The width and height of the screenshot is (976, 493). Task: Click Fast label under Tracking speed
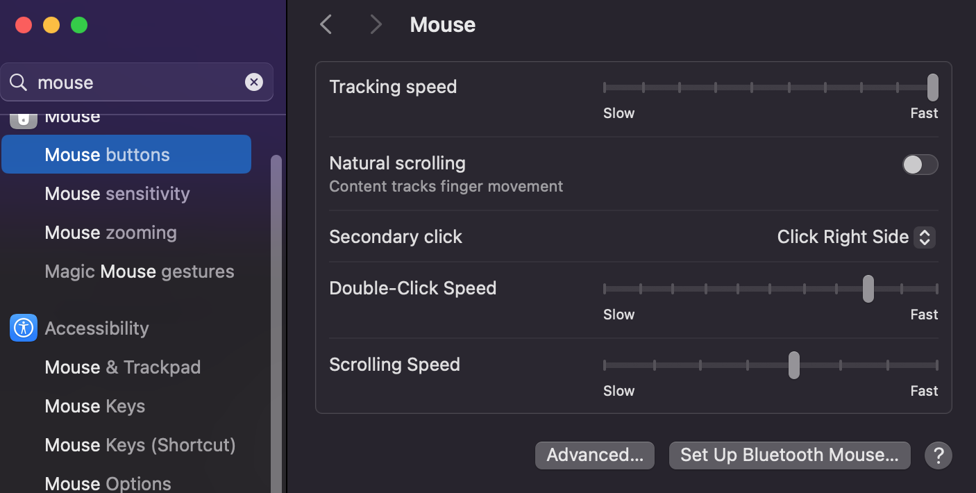click(924, 113)
